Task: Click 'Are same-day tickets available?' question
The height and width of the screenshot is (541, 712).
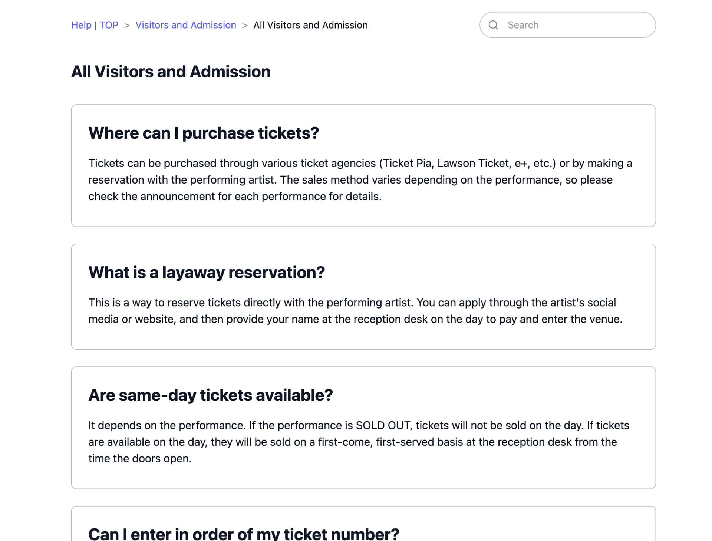Action: [211, 395]
